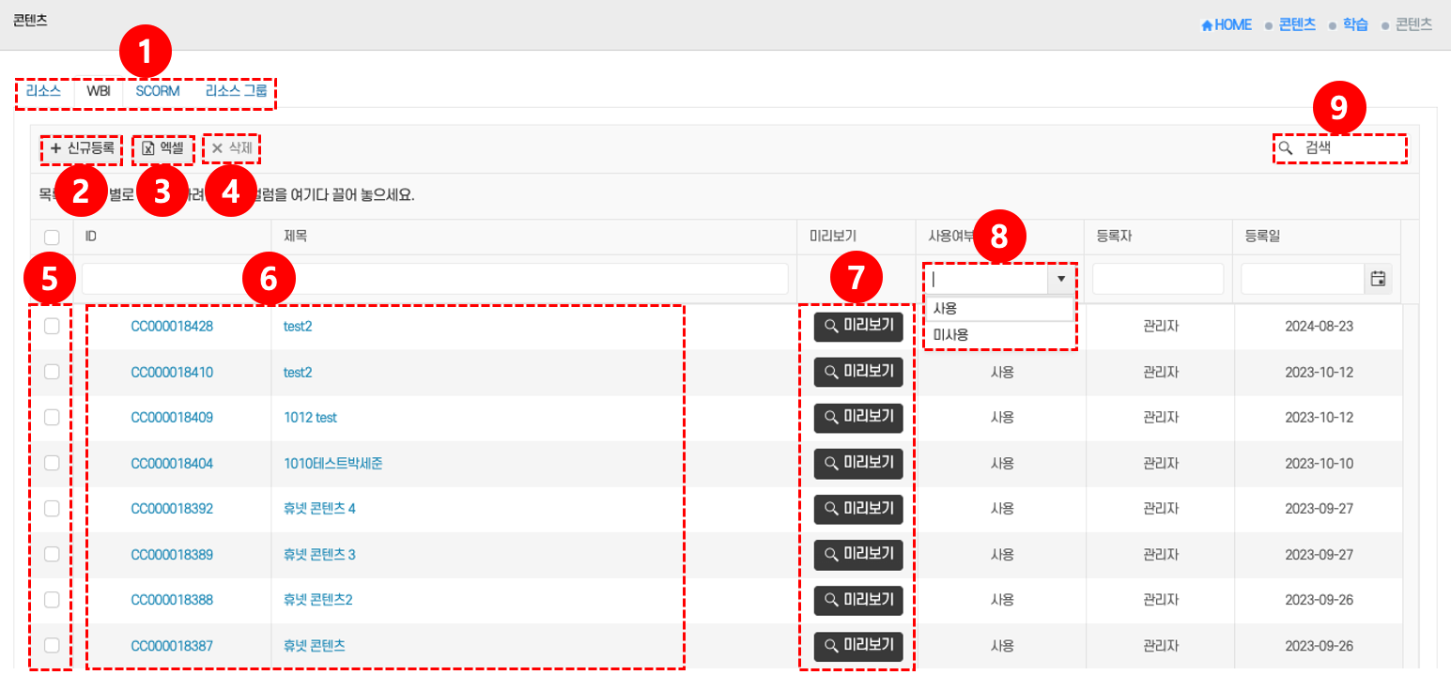The height and width of the screenshot is (675, 1451).
Task: Choose 미사용 from the dropdown list
Action: pos(950,334)
